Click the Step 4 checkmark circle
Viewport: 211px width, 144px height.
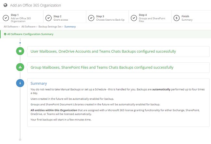(134, 18)
